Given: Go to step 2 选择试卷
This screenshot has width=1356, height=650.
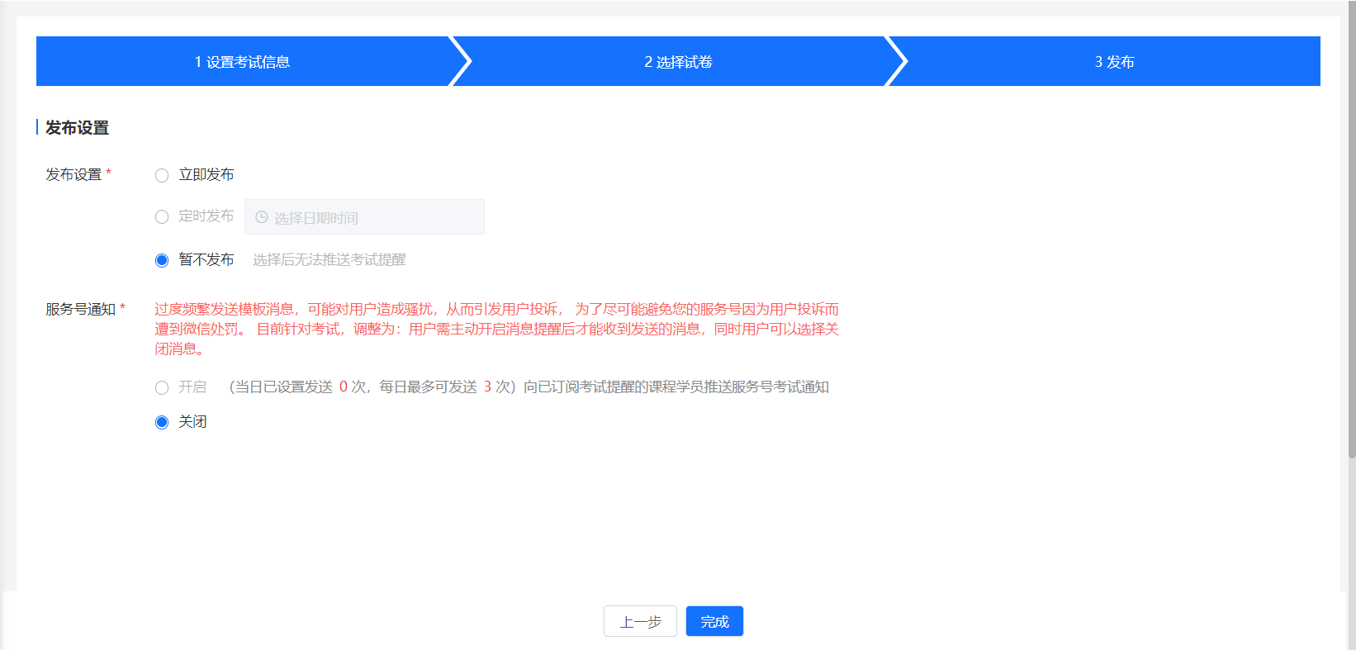Looking at the screenshot, I should pos(678,62).
